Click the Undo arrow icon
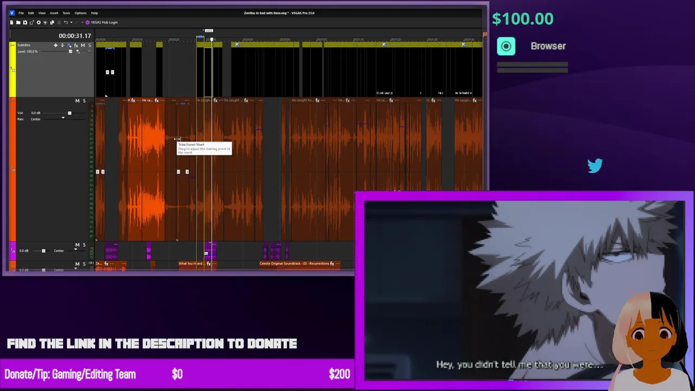This screenshot has height=391, width=695. coord(66,22)
